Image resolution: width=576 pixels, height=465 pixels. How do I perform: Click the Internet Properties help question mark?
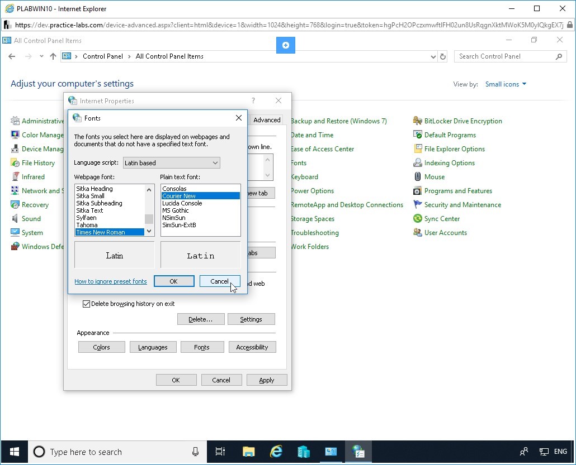point(253,100)
